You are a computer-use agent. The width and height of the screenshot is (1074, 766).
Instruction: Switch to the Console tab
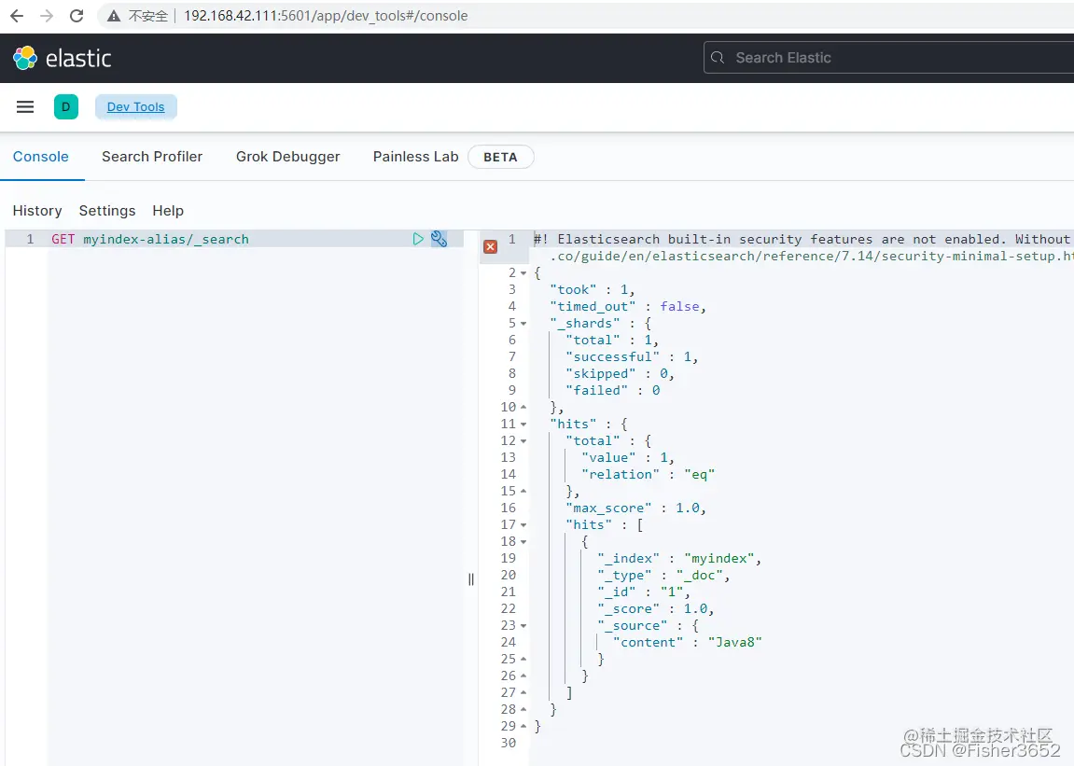click(41, 156)
